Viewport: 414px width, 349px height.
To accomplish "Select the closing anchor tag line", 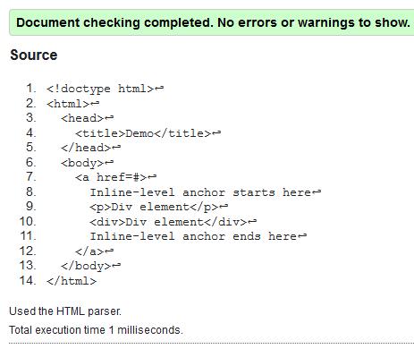I will click(x=94, y=251).
